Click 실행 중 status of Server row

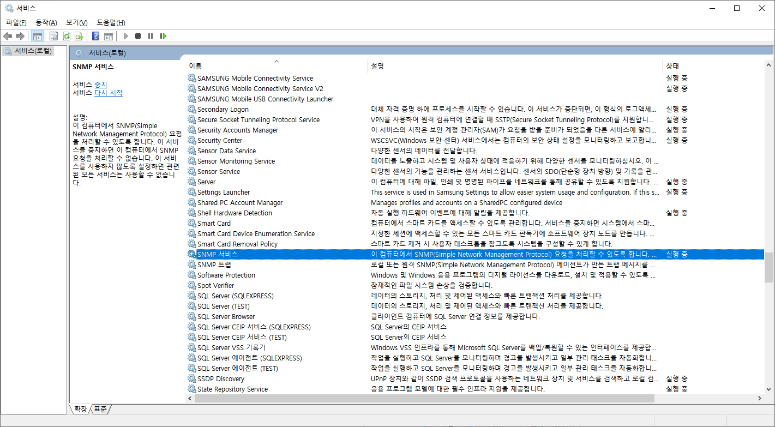coord(677,182)
